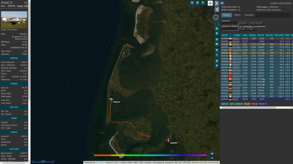Sort table by Callsign column
Image resolution: width=293 pixels, height=164 pixels.
(237, 35)
